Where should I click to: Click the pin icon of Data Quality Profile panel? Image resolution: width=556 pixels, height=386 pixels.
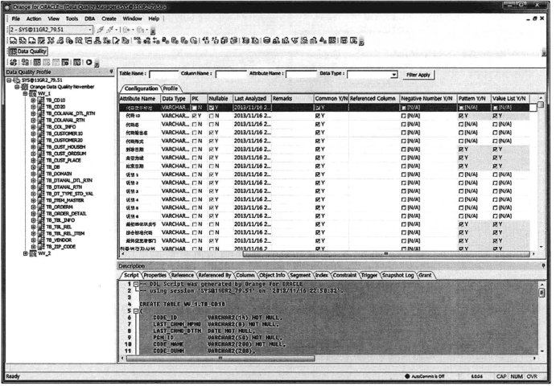tap(111, 72)
